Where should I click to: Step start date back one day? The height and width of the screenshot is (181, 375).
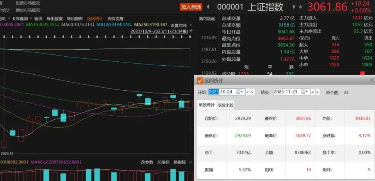coord(248,92)
